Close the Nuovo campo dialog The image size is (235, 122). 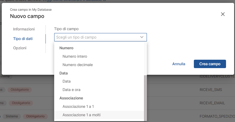tap(223, 14)
